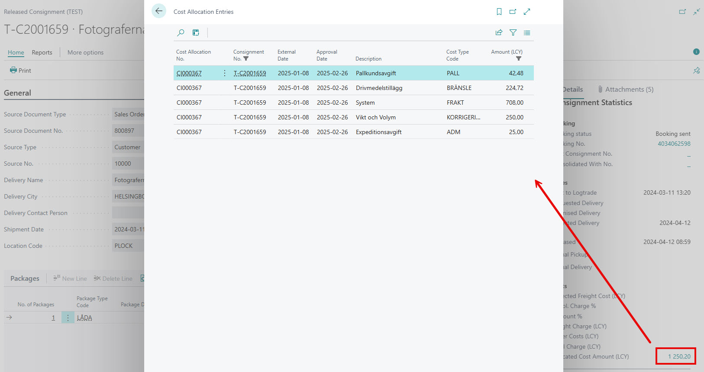This screenshot has width=704, height=372.
Task: Open row menu for the LÅDA package line
Action: (x=68, y=317)
